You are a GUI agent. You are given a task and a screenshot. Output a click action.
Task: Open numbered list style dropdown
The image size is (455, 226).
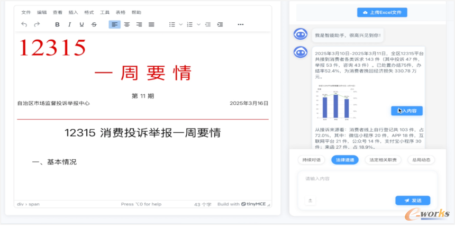(198, 24)
